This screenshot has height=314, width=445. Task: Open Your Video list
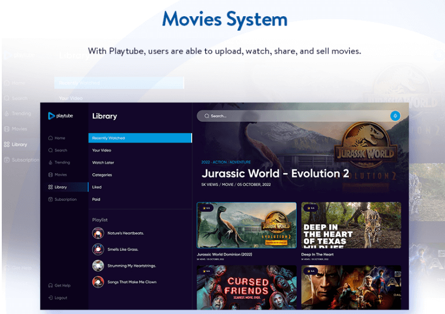[101, 150]
